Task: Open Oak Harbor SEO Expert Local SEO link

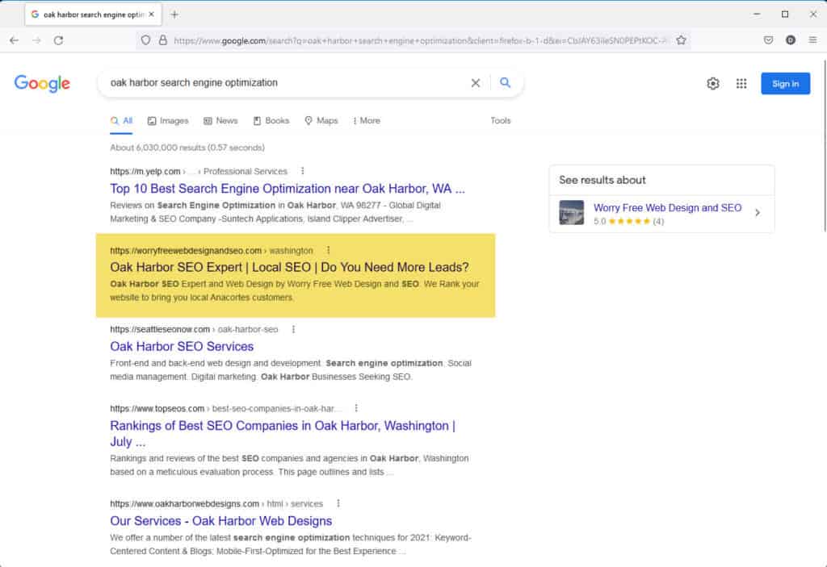Action: pyautogui.click(x=289, y=267)
